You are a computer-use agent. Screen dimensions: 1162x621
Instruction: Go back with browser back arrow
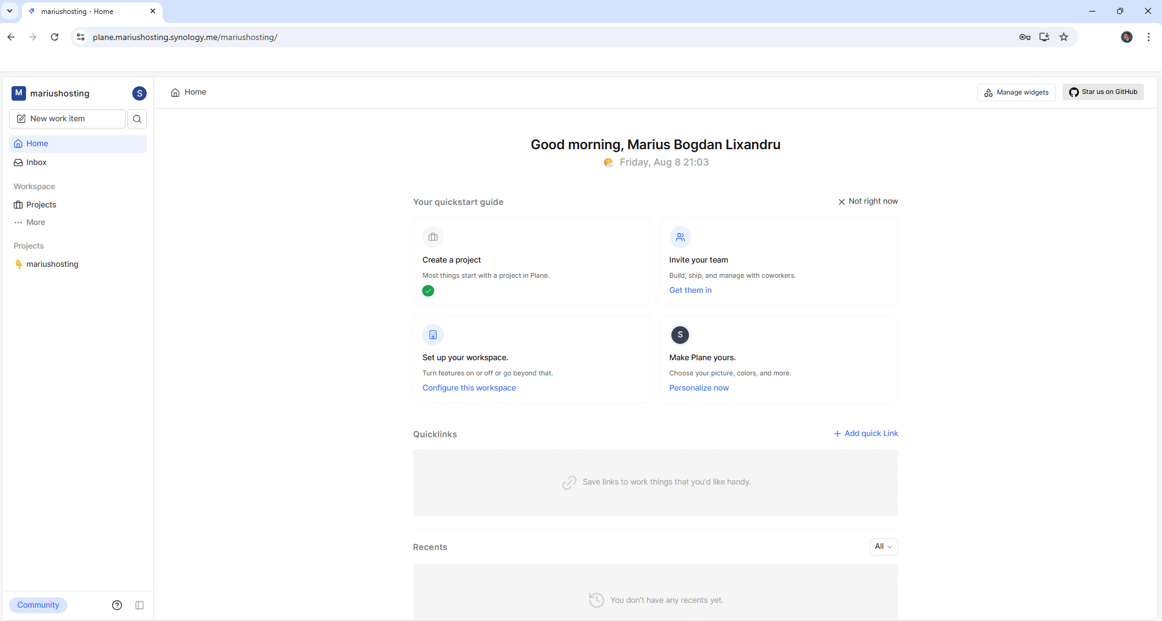[x=11, y=37]
